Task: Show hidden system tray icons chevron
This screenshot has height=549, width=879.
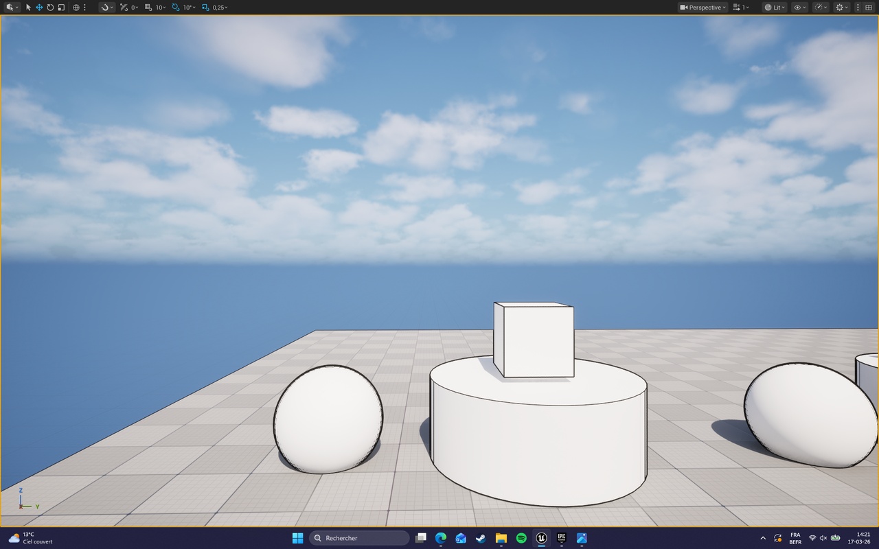Action: pyautogui.click(x=763, y=538)
